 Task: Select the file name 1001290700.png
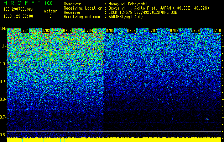click(18, 10)
